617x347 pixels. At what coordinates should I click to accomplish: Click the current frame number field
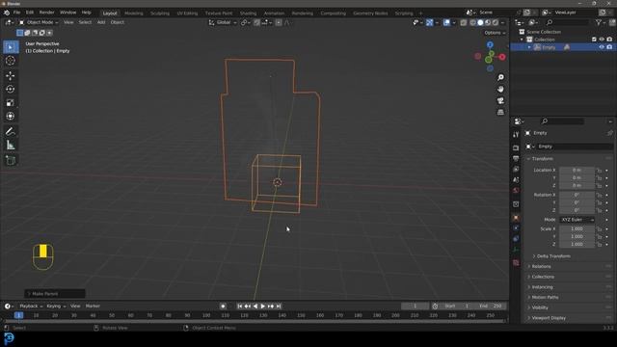[x=415, y=307]
